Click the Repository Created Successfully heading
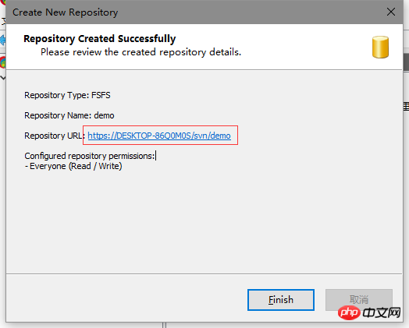 pos(99,39)
